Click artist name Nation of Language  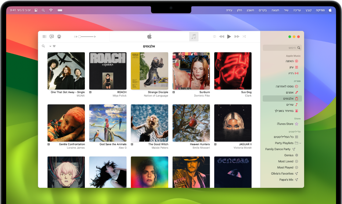tap(156, 96)
